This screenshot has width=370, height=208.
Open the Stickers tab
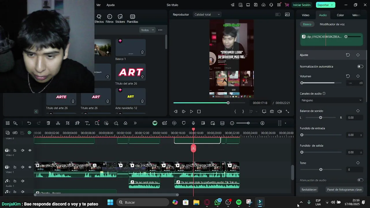(x=120, y=19)
